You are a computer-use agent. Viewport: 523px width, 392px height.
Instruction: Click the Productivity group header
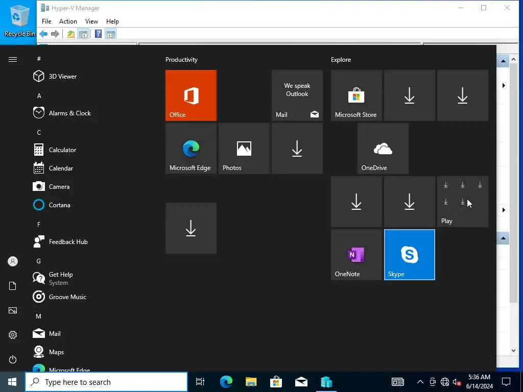tap(181, 60)
